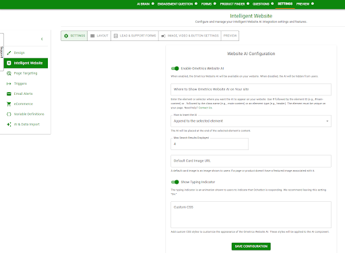Screen dimensions: 345x253
Task: Click the Page Targeting icon
Action: [x=9, y=73]
